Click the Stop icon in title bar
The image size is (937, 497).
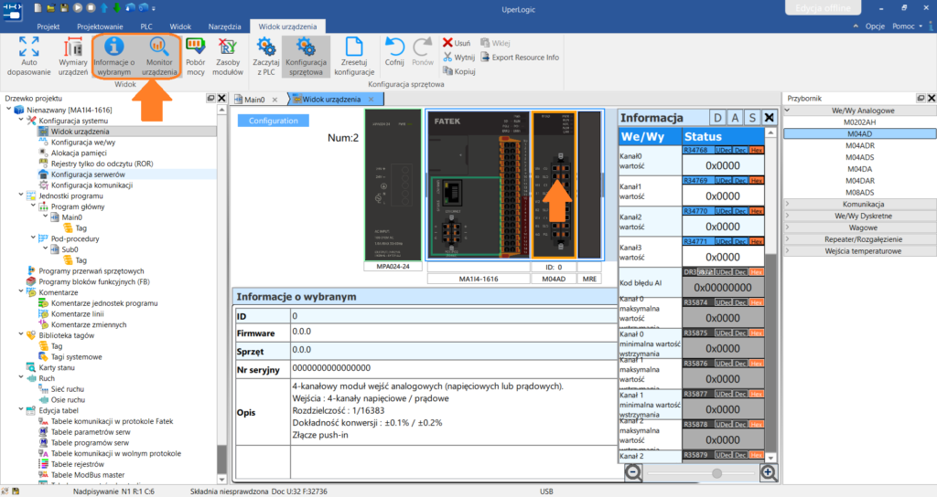click(91, 7)
